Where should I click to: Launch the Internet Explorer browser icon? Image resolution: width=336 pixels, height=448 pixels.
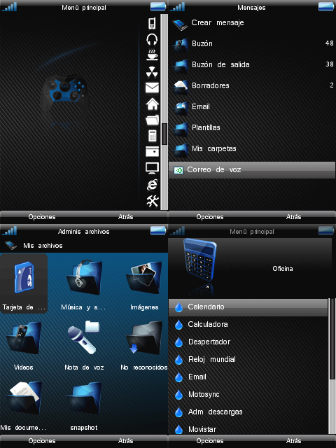(x=152, y=185)
